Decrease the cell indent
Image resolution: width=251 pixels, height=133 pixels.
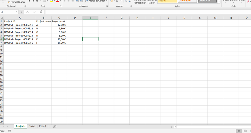tap(78, 1)
